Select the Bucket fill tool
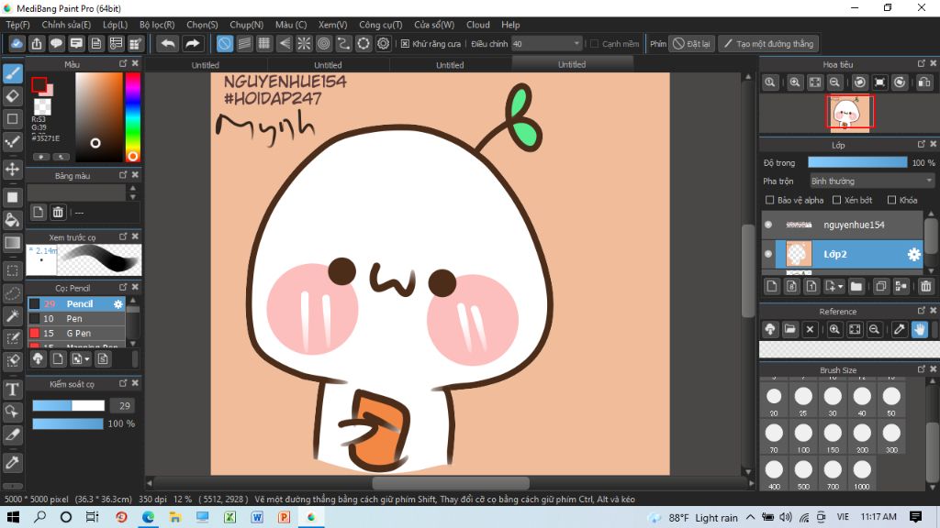This screenshot has height=528, width=940. (13, 220)
